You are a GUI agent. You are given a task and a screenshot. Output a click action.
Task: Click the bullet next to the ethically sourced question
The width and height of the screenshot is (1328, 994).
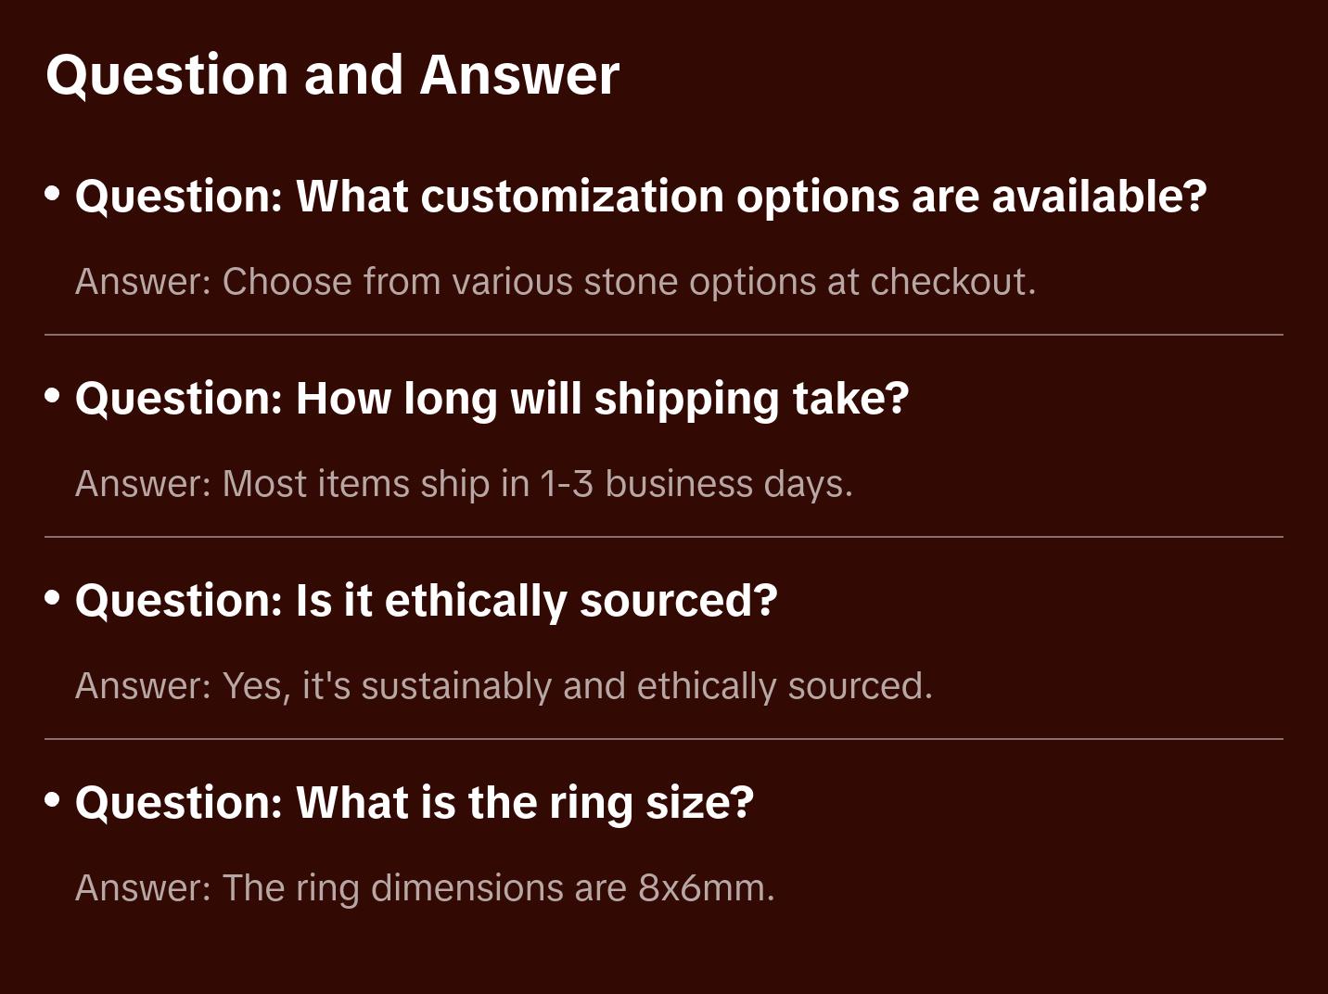53,598
